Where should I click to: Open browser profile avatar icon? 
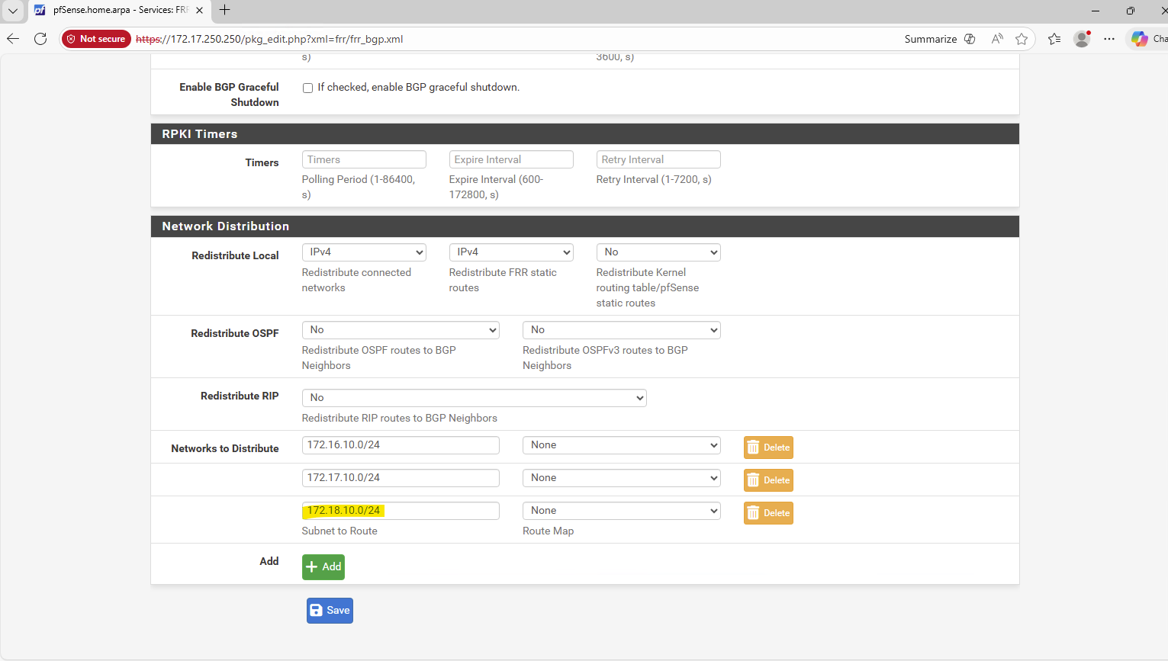tap(1081, 39)
